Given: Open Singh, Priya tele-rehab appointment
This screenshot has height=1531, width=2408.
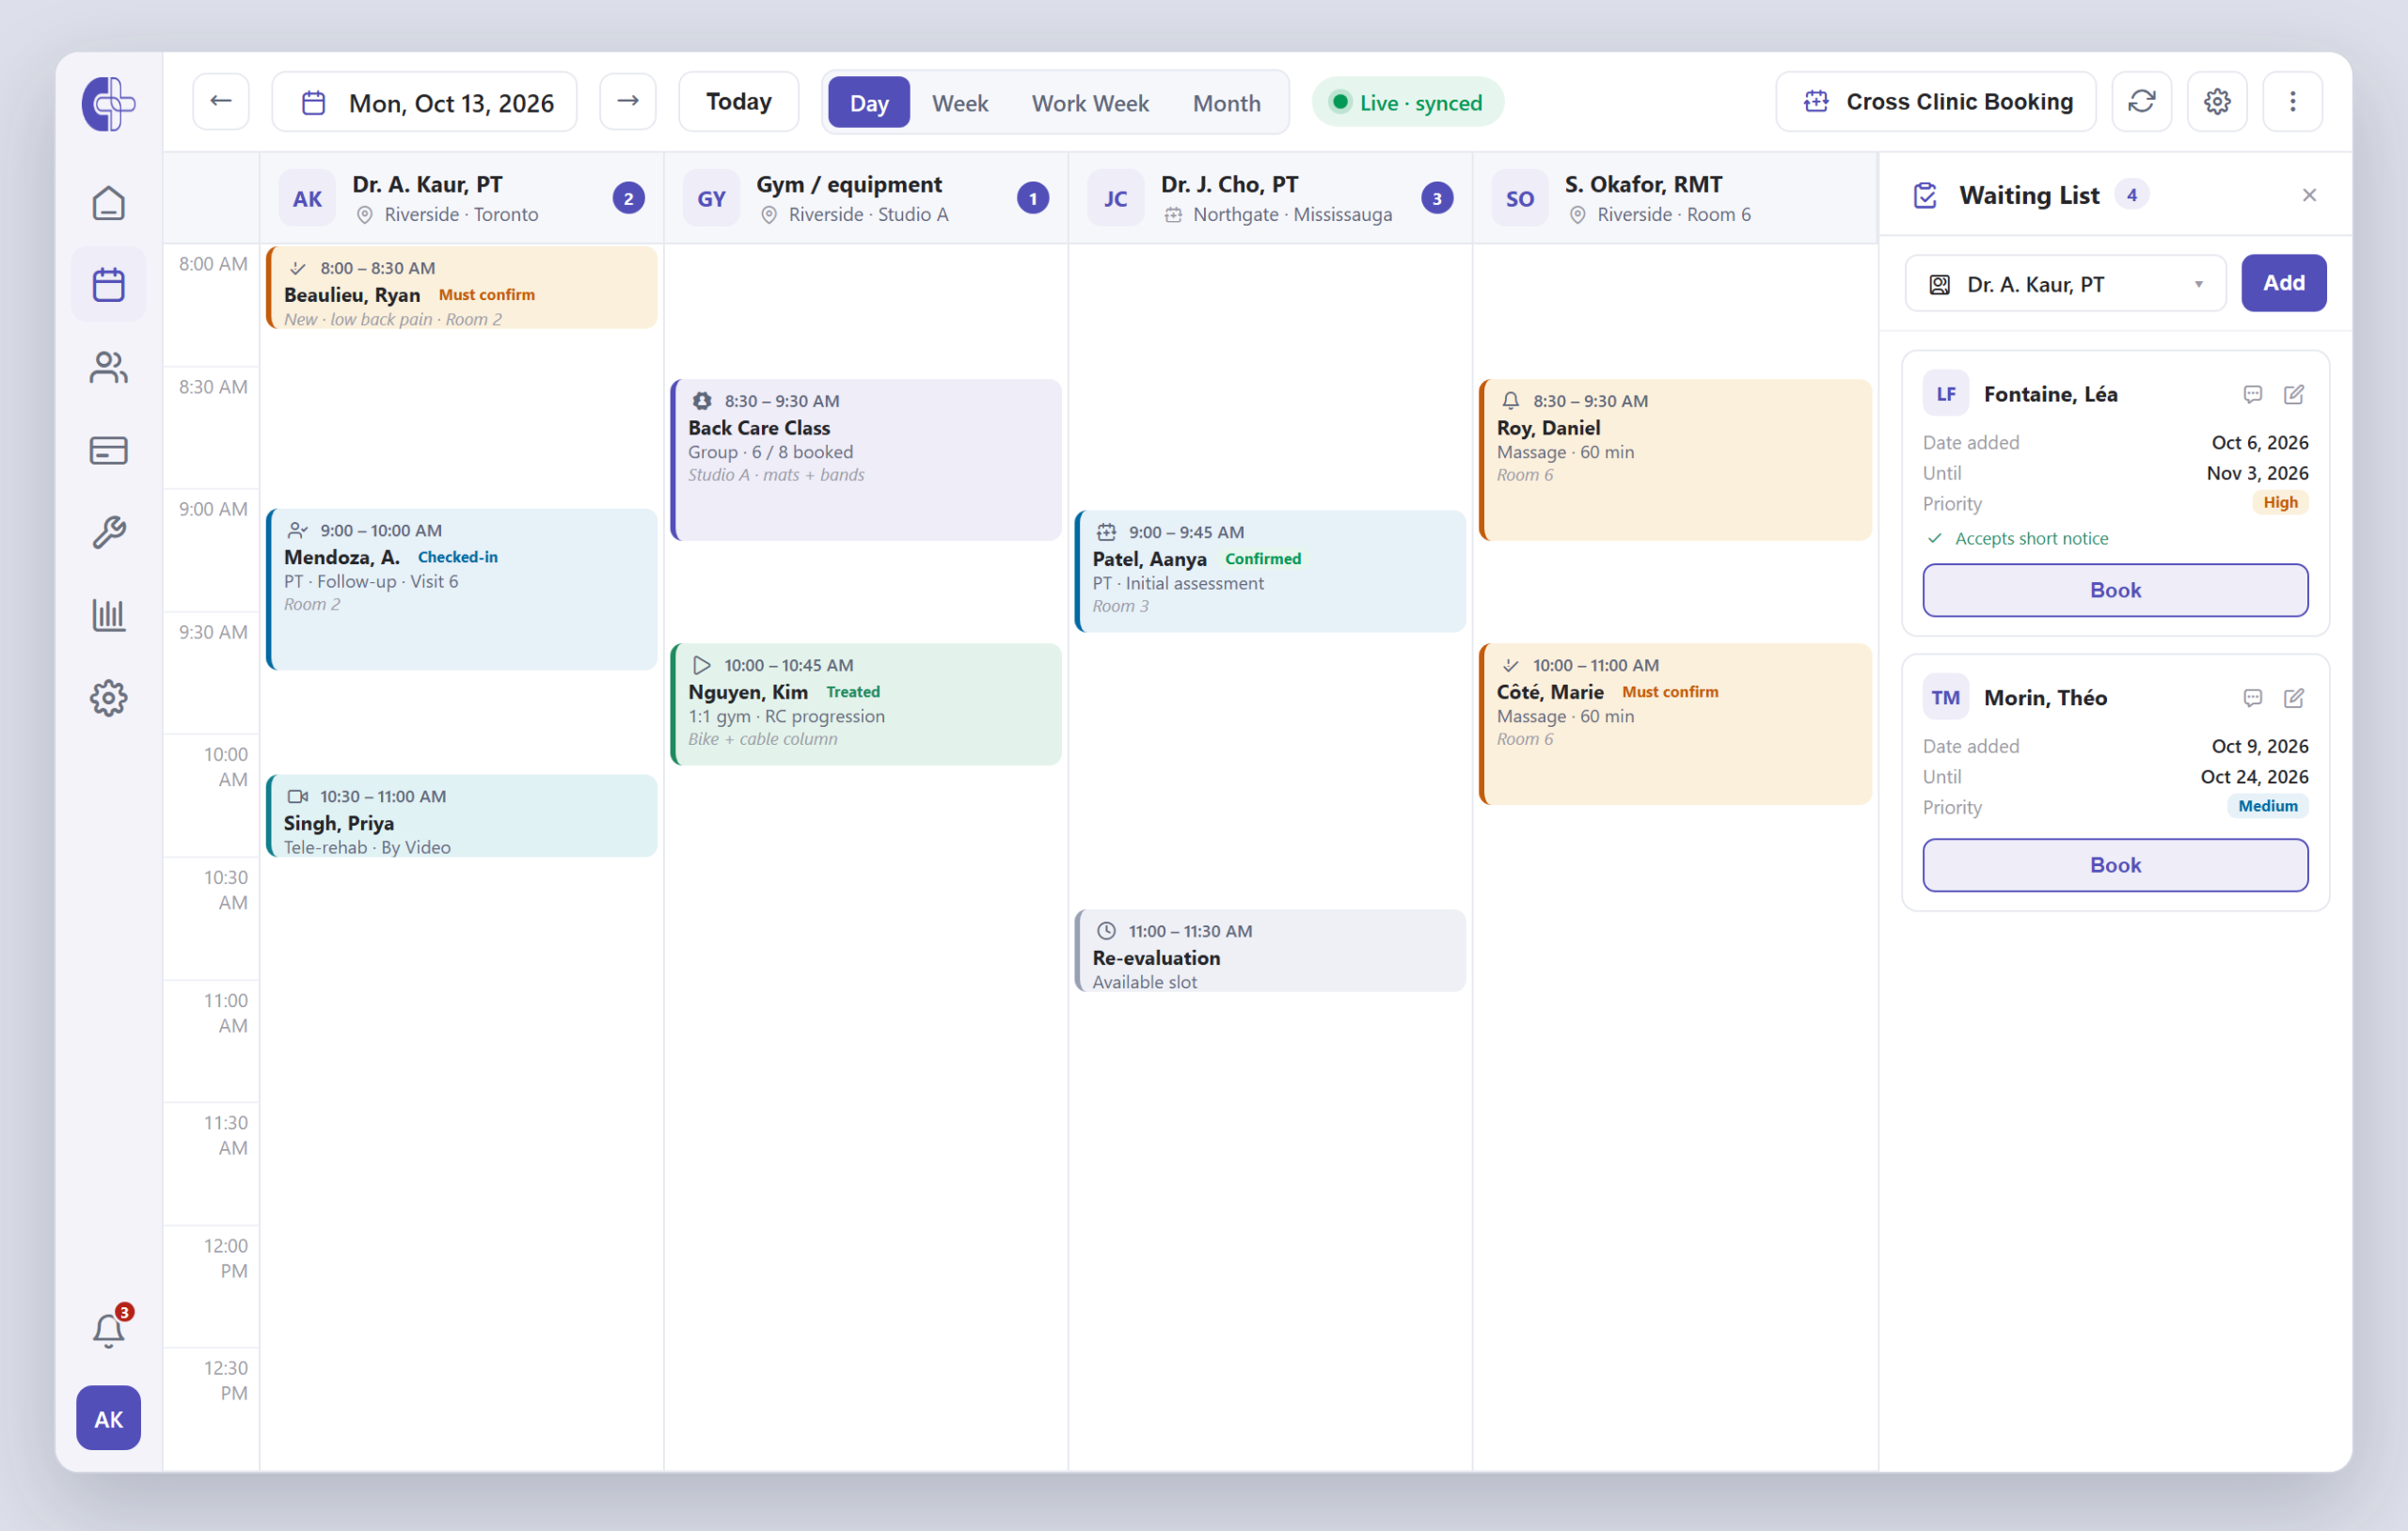Looking at the screenshot, I should point(462,816).
